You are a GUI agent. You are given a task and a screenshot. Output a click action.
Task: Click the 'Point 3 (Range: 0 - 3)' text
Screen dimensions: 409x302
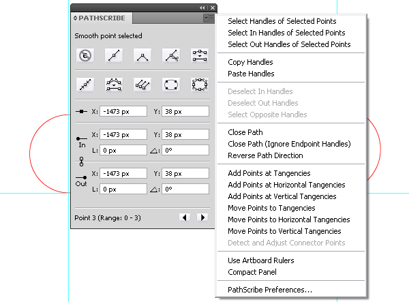tap(108, 217)
